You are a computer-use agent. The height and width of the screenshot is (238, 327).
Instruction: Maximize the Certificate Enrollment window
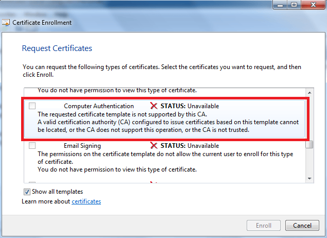click(x=294, y=5)
